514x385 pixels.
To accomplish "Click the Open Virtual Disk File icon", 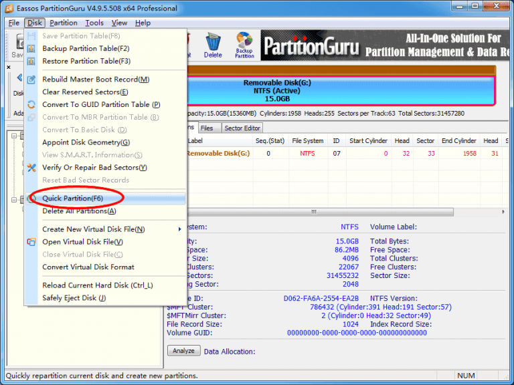I will [x=31, y=242].
